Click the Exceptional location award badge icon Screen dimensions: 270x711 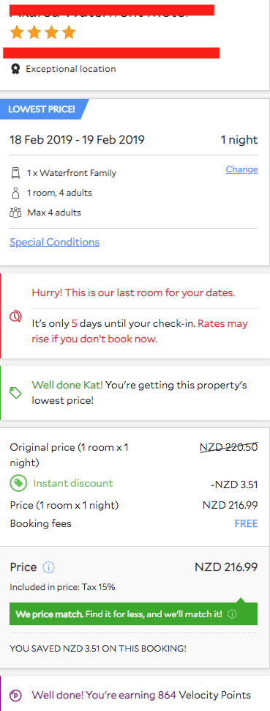(15, 69)
